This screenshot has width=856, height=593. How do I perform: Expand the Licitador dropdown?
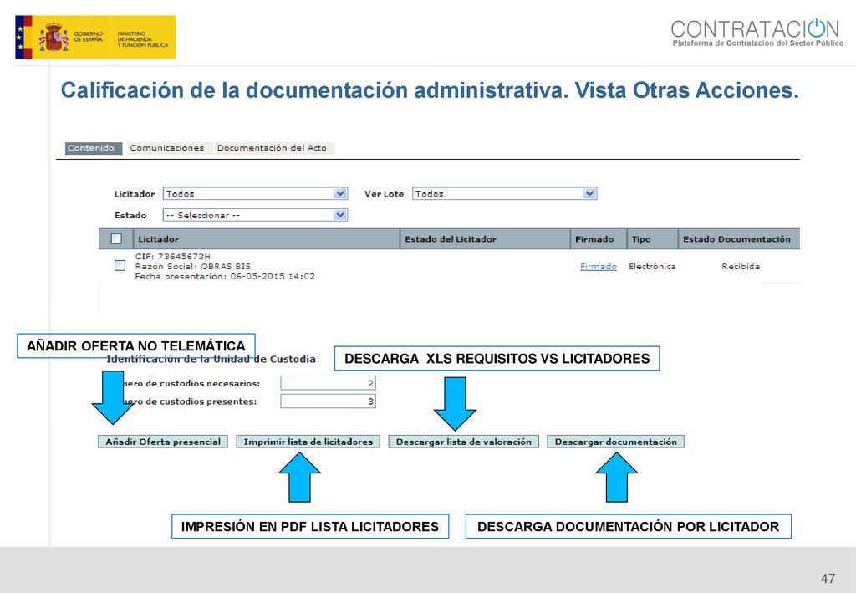tap(255, 193)
